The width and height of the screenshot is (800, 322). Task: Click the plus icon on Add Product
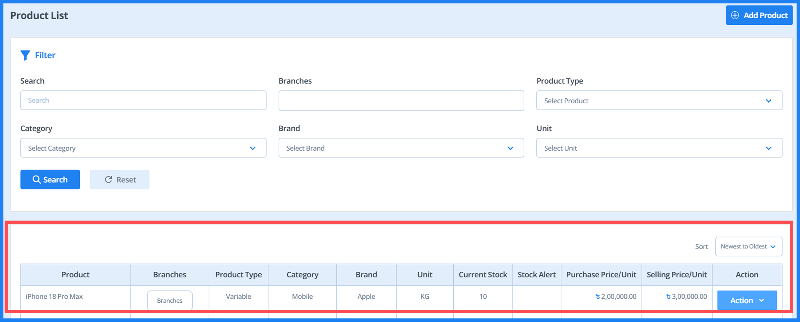click(x=735, y=15)
